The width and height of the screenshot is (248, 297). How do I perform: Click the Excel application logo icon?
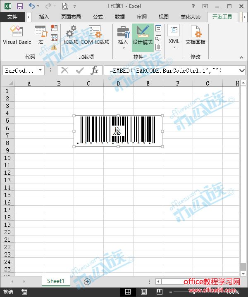coord(8,6)
